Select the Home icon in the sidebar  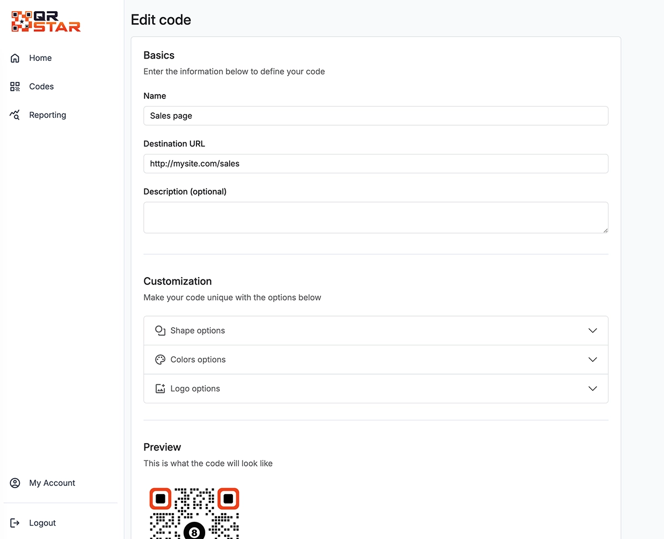14,58
